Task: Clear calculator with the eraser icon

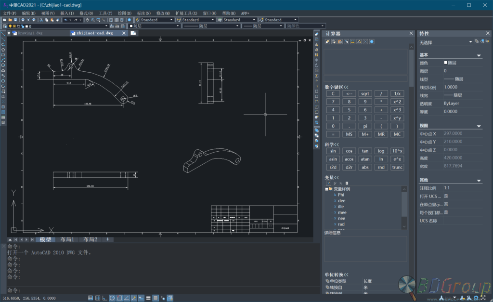Action: [x=327, y=41]
